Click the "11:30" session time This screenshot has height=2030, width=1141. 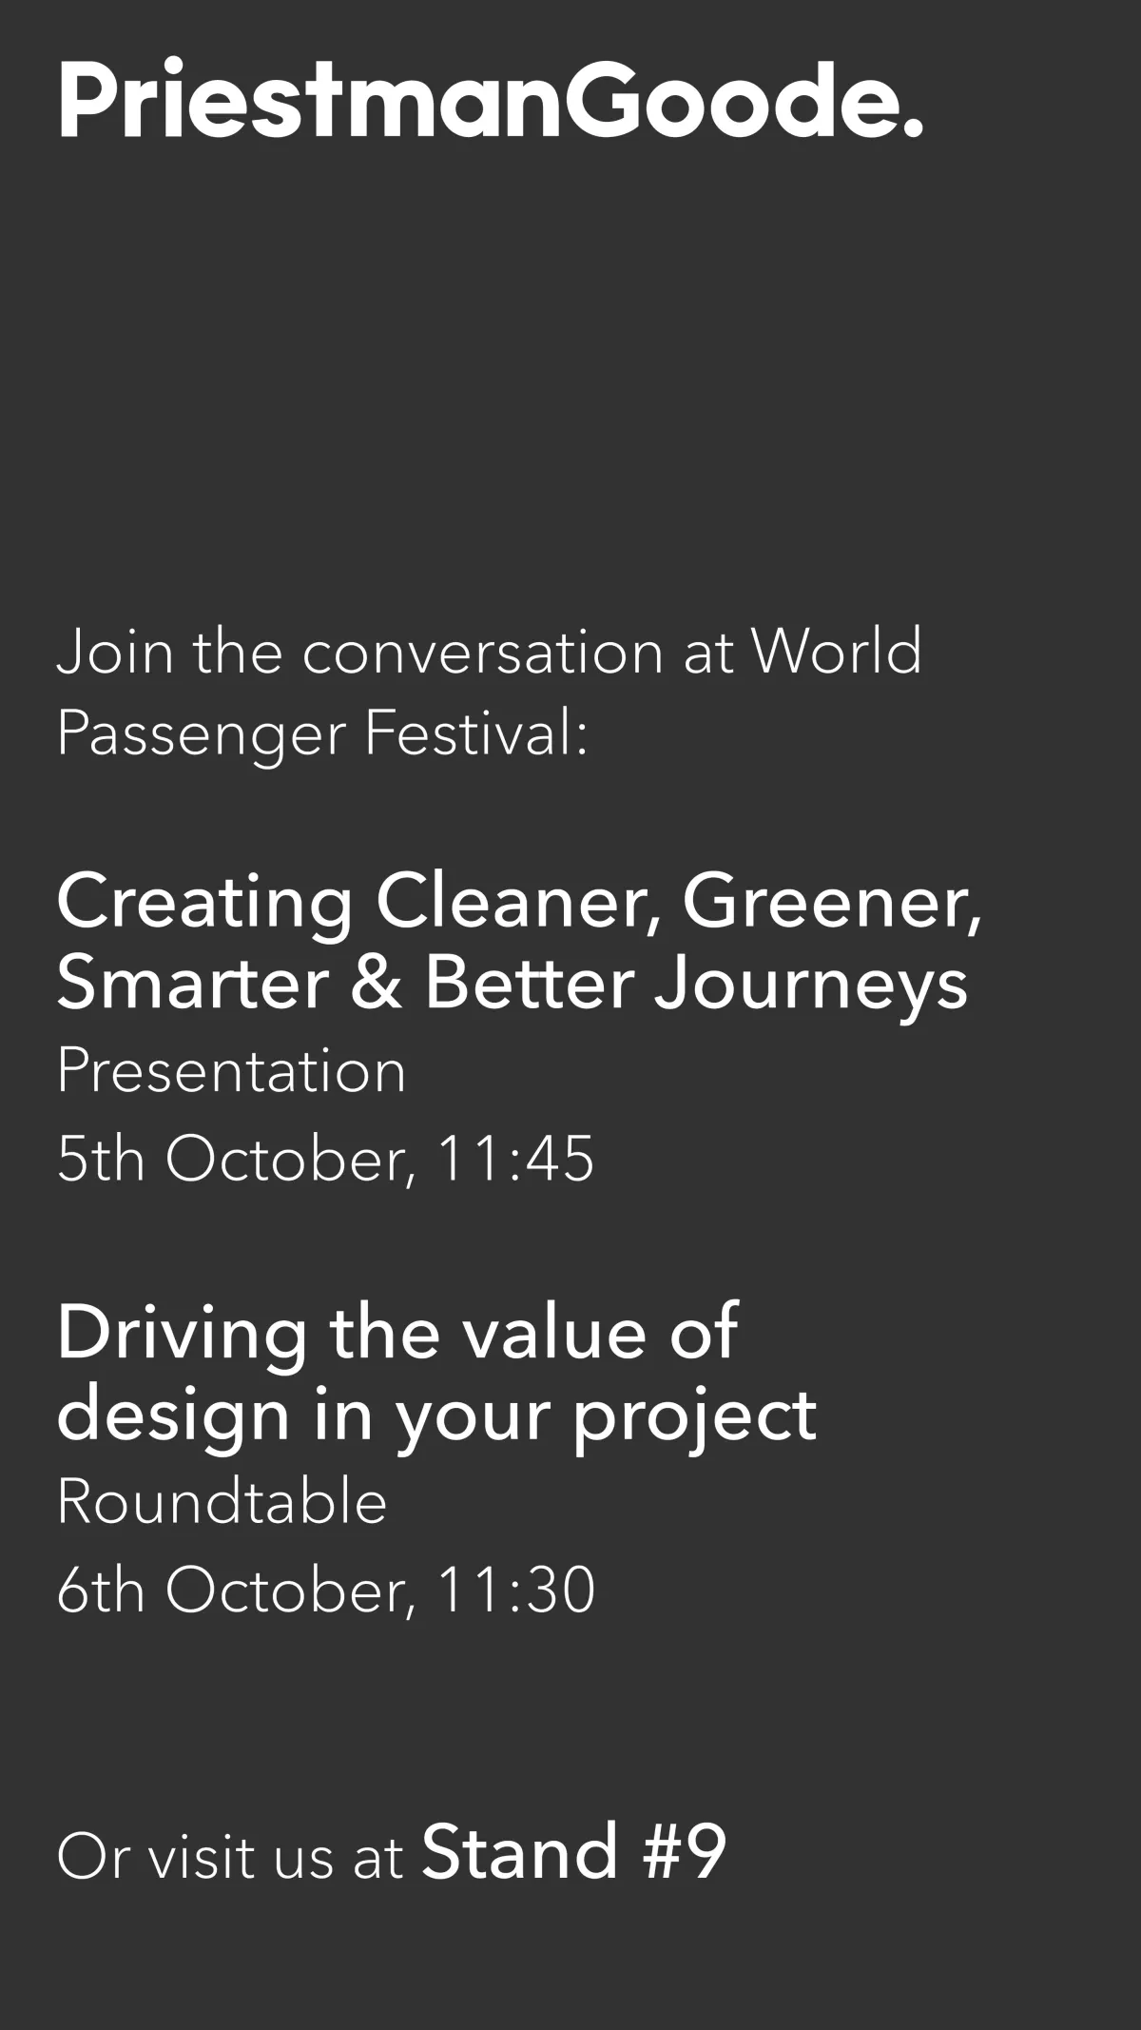(x=514, y=1590)
